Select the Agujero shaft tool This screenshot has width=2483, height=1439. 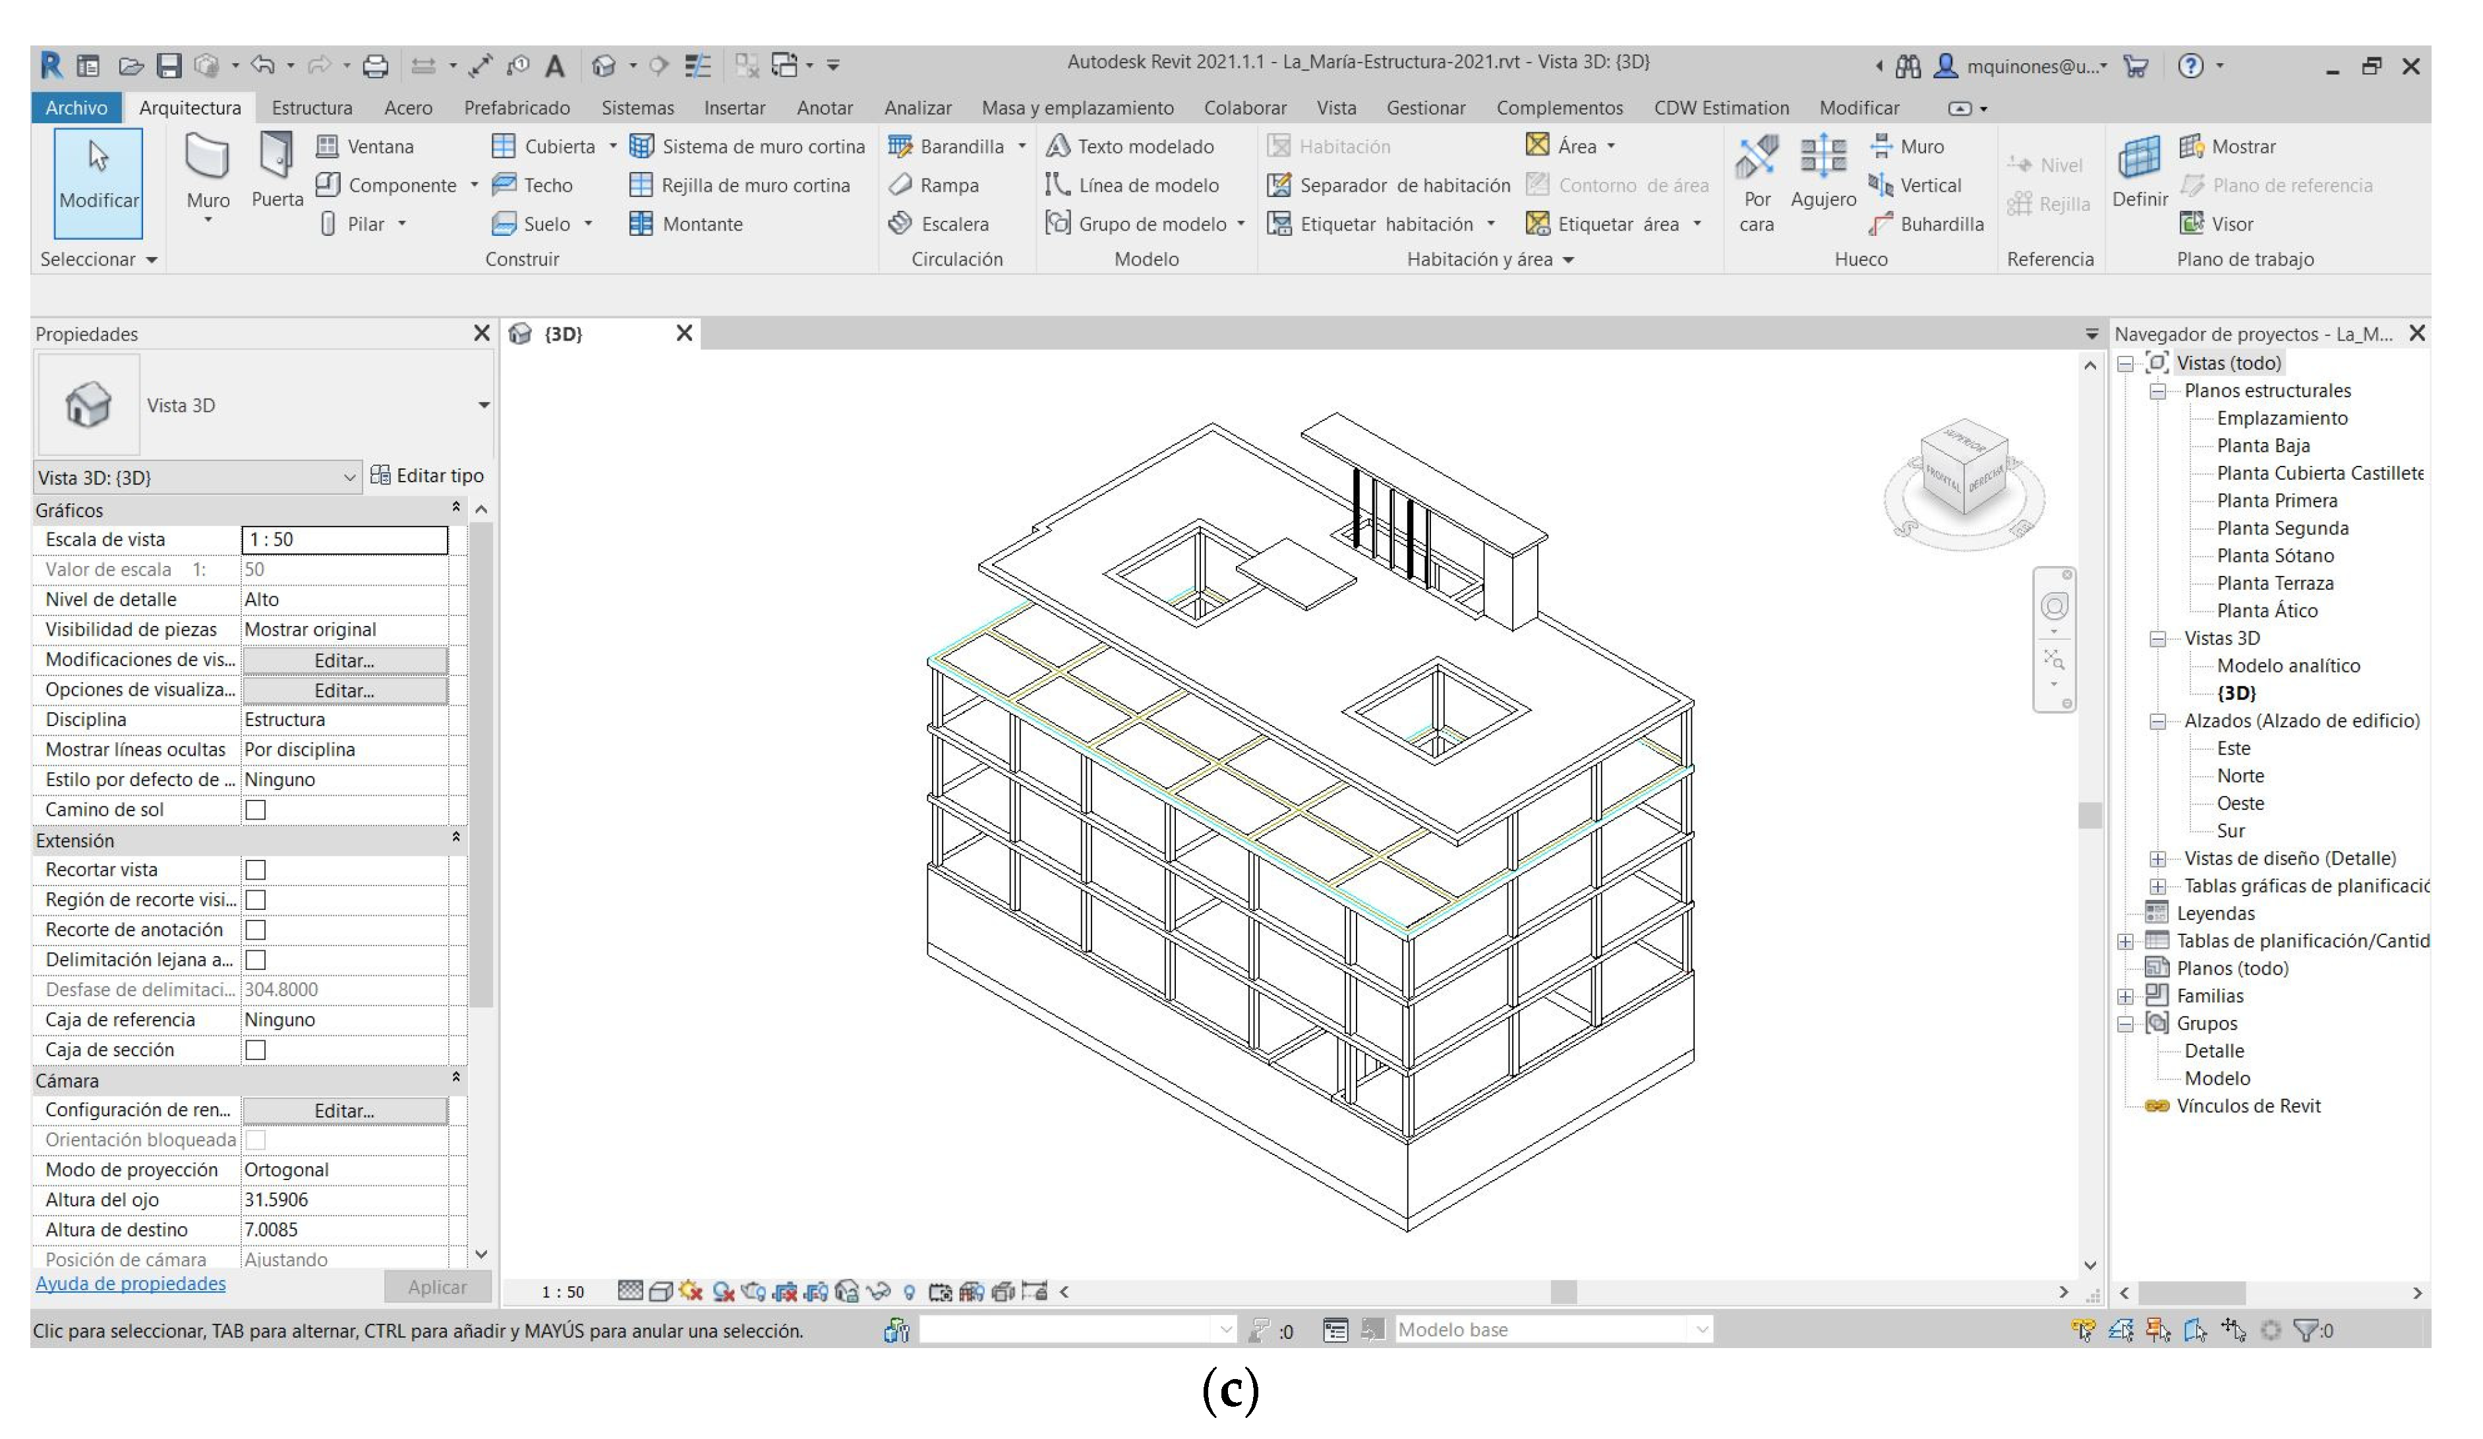(x=1824, y=173)
